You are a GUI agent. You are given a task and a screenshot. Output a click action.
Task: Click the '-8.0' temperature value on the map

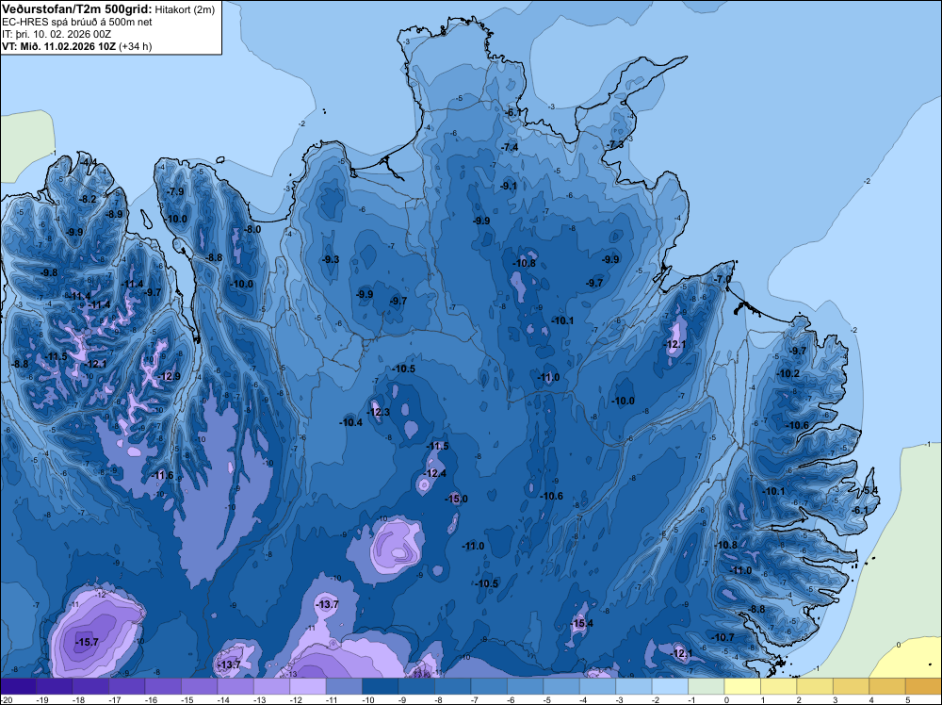coord(252,229)
